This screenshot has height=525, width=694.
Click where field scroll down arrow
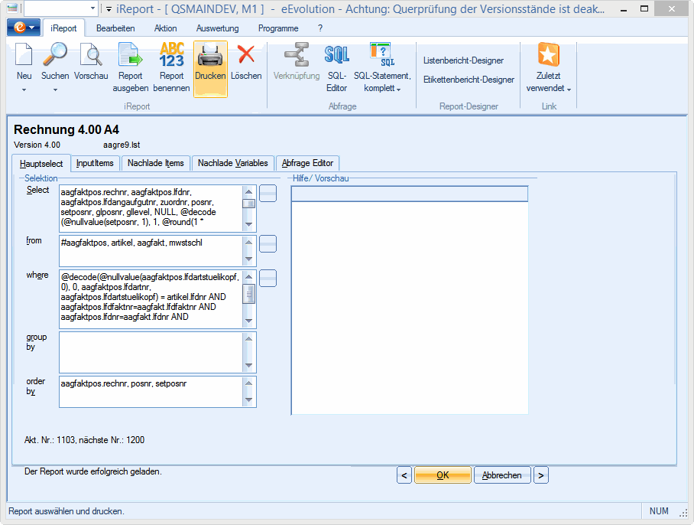[x=248, y=321]
